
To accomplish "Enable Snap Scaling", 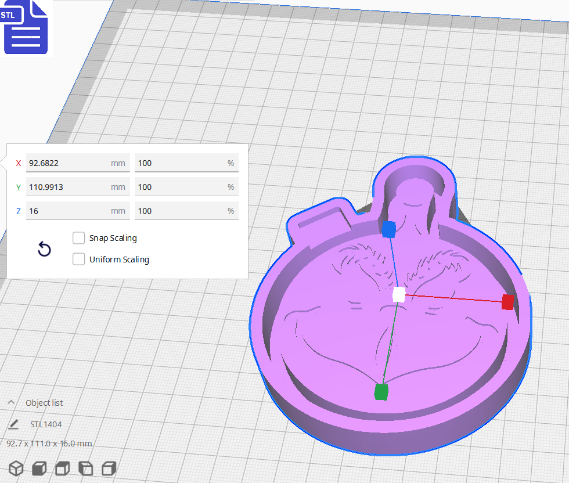I will tap(78, 237).
